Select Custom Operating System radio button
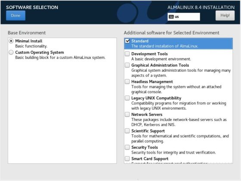This screenshot has width=241, height=181. coord(11,52)
